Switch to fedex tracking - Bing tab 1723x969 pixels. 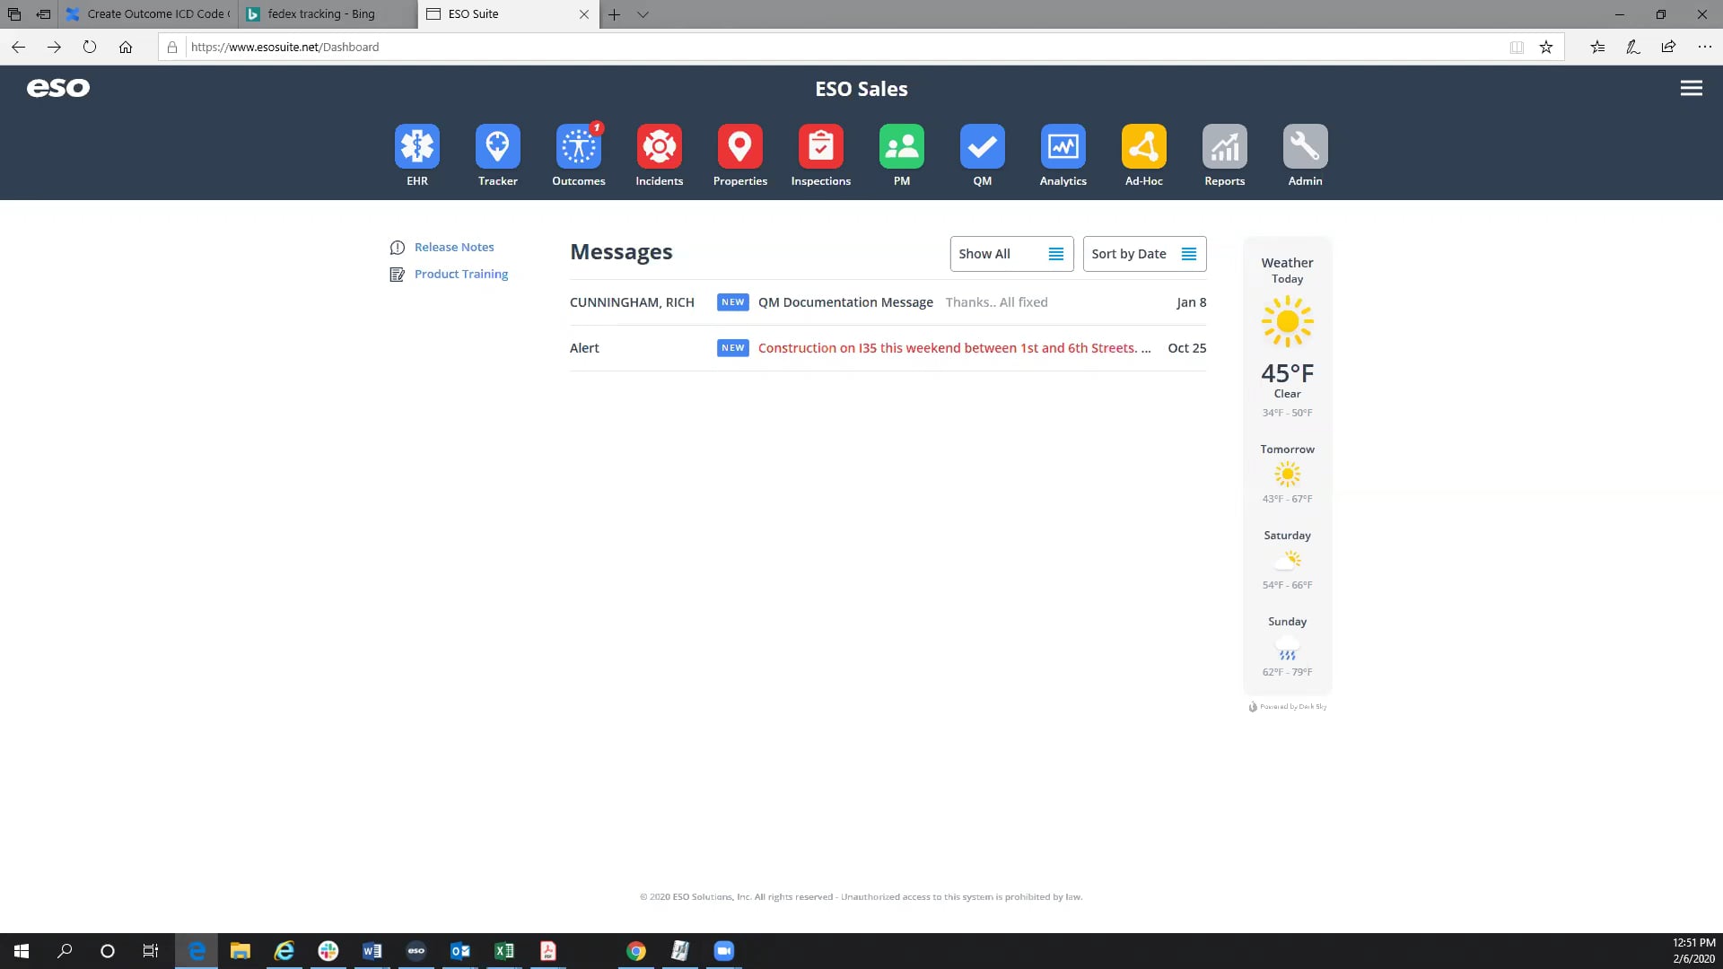point(328,14)
